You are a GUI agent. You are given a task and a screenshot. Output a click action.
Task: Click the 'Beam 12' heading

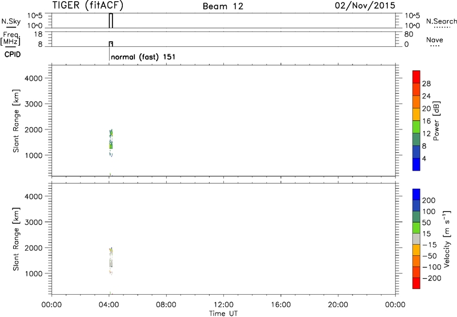[x=223, y=6]
